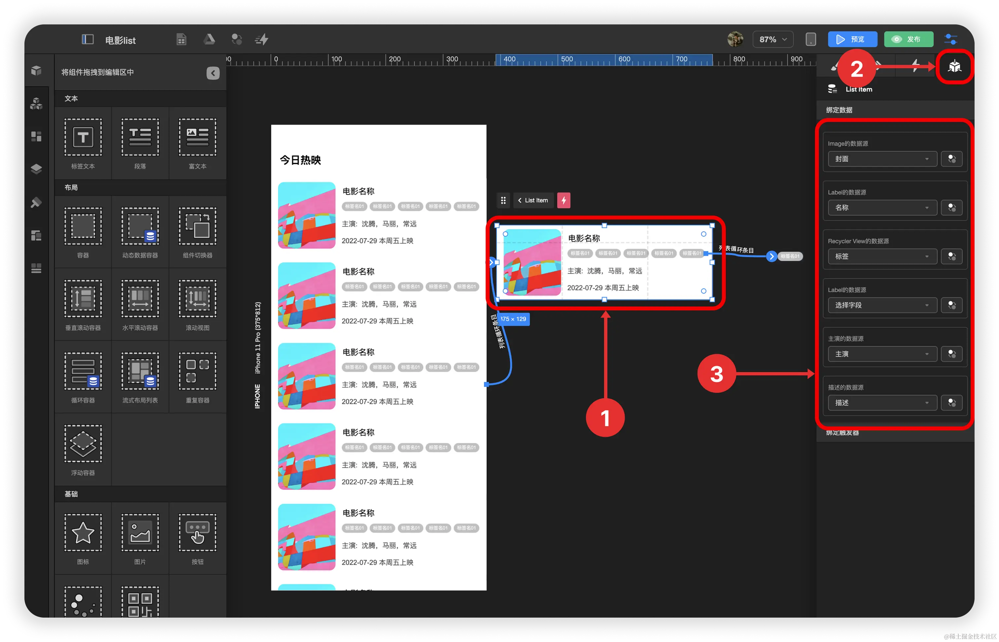Click the page template icon in top toolbar
Screen dimensions: 999x642
(x=181, y=40)
